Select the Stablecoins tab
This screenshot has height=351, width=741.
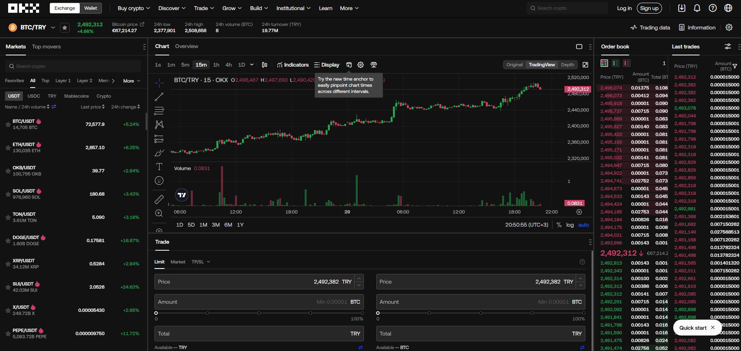pos(76,96)
